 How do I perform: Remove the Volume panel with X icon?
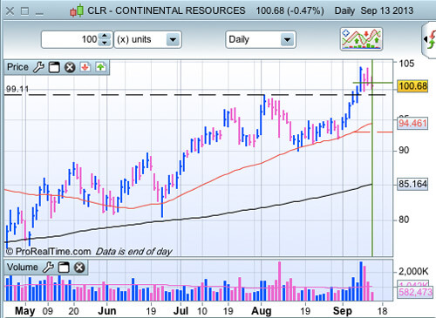(x=79, y=267)
